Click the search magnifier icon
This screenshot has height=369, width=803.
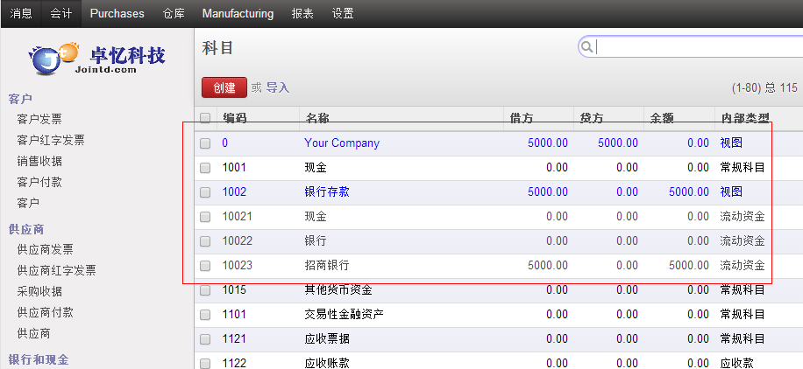pos(586,47)
